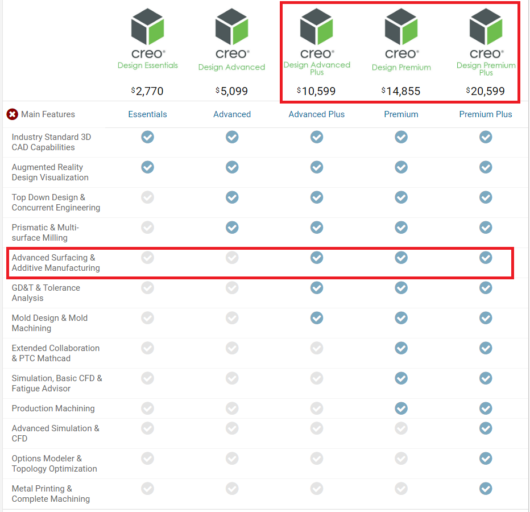Viewport: 530px width, 512px height.
Task: Click Premium checkmark for Augmented Reality Design Visualization
Action: (401, 167)
